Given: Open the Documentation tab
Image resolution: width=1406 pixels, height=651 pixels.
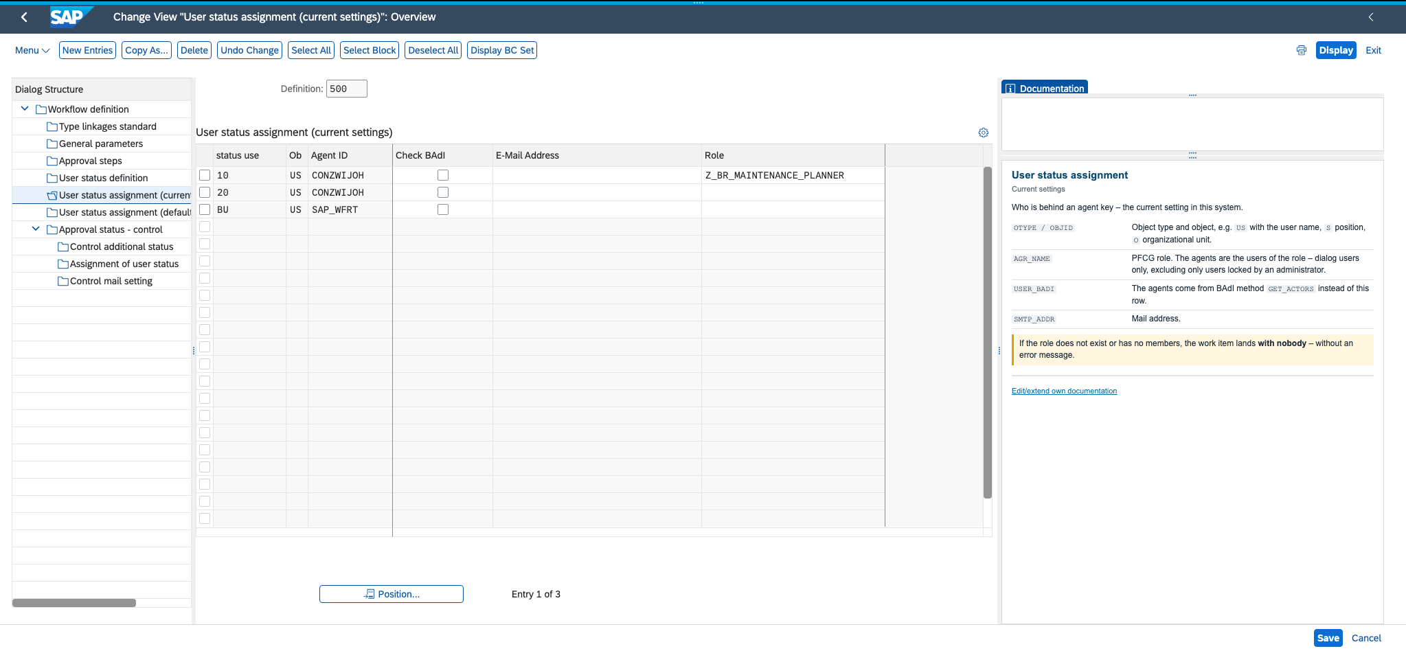Looking at the screenshot, I should (x=1045, y=88).
